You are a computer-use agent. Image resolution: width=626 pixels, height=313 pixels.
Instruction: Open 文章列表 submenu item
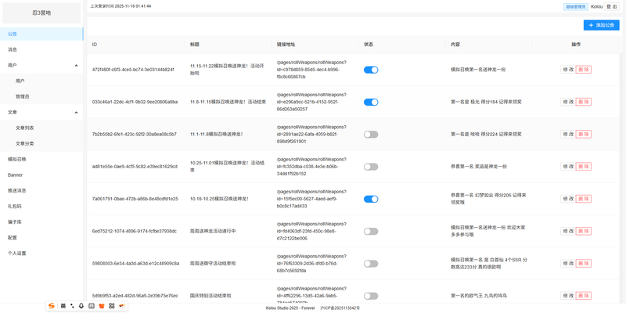coord(41,128)
